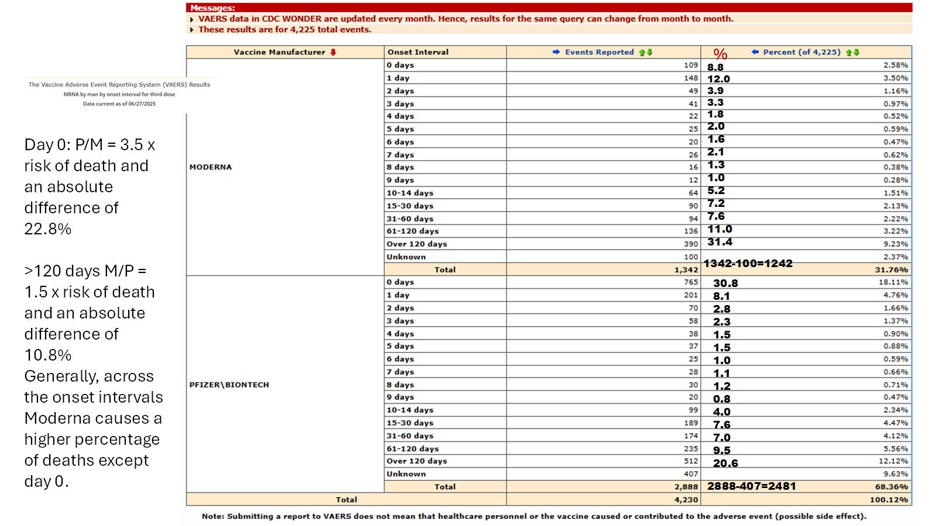The image size is (936, 526).
Task: Select the PFIZER\BIONTECH manufacturer row label
Action: pos(229,385)
